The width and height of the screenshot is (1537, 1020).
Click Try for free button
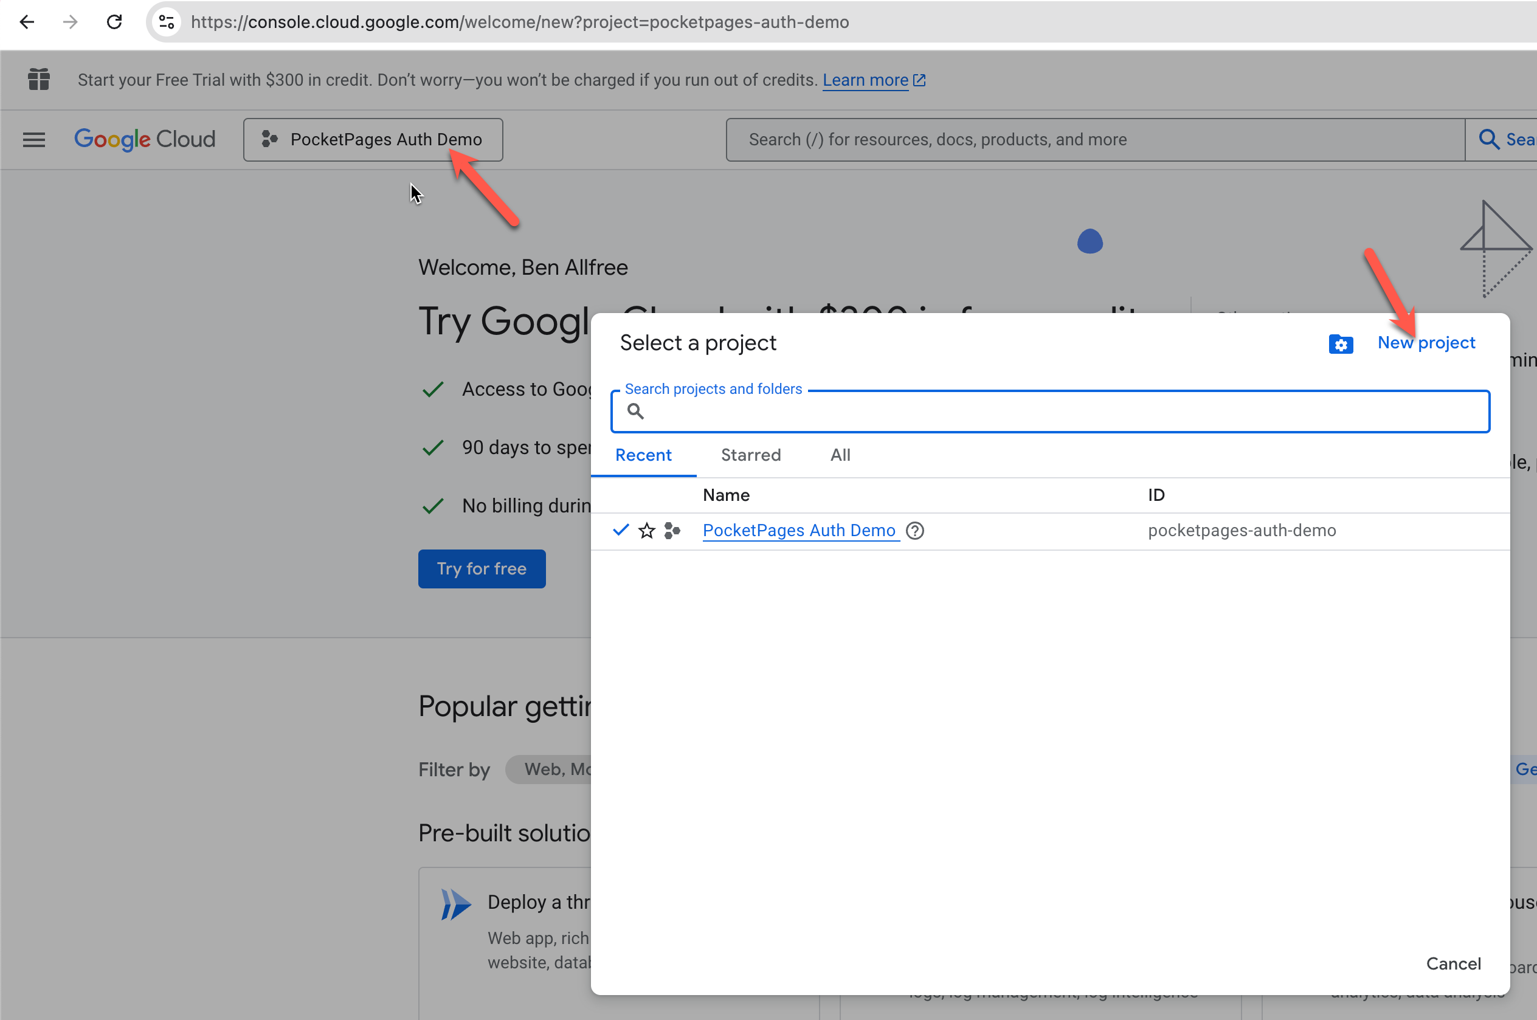(482, 568)
